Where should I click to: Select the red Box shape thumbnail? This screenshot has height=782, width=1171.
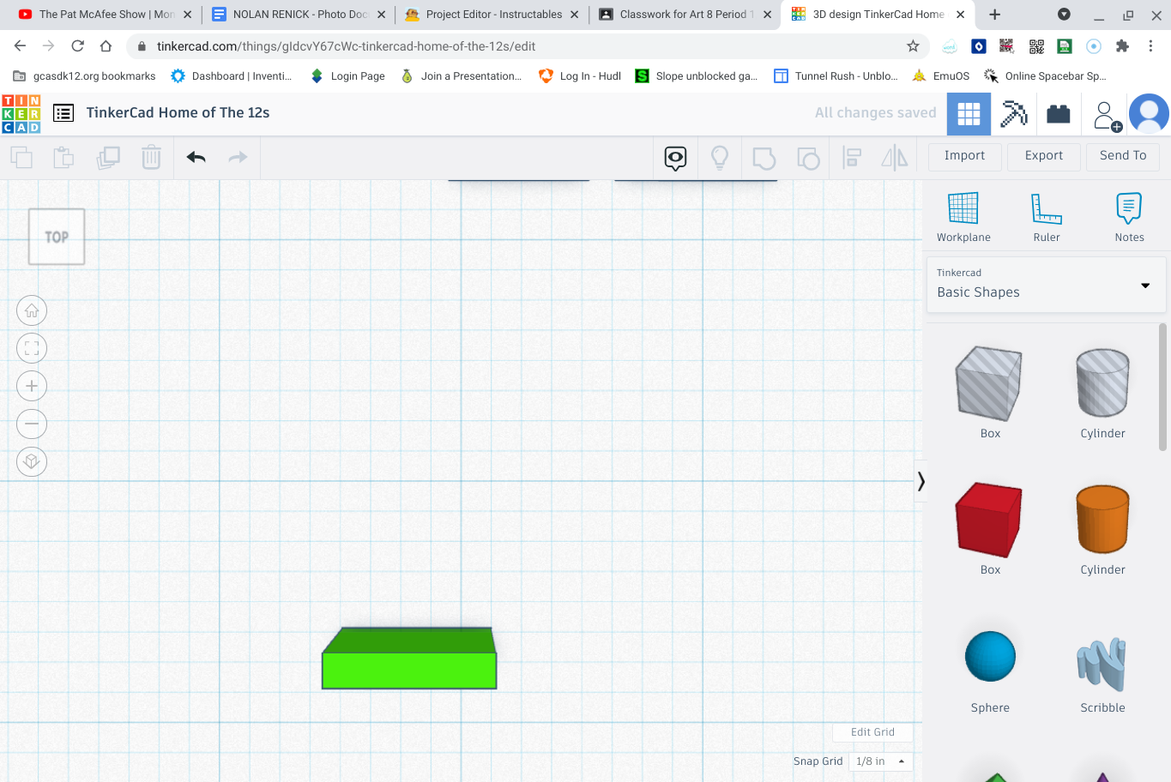pos(988,520)
